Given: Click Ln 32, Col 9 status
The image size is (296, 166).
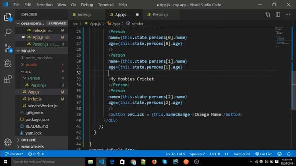Looking at the screenshot, I should 175,154.
